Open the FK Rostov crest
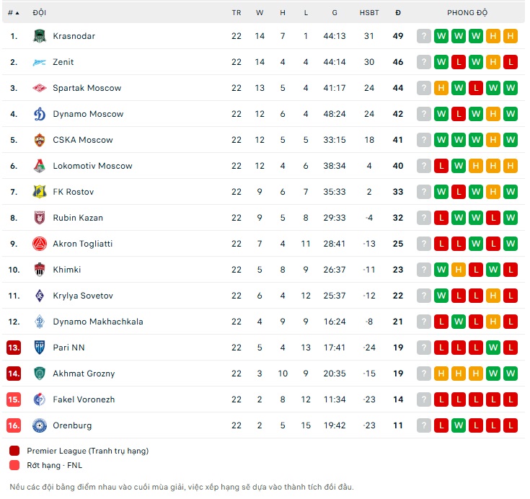 point(40,192)
